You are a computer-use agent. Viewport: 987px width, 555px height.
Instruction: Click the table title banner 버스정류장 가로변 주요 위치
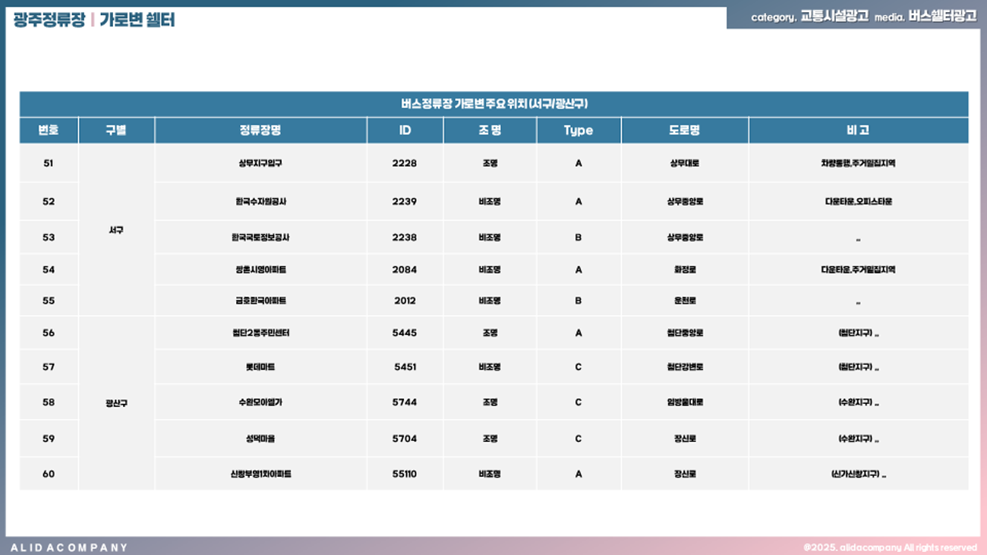tap(493, 104)
